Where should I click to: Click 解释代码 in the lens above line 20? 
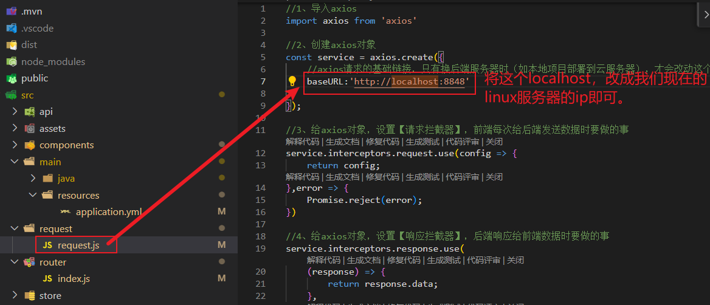click(324, 260)
